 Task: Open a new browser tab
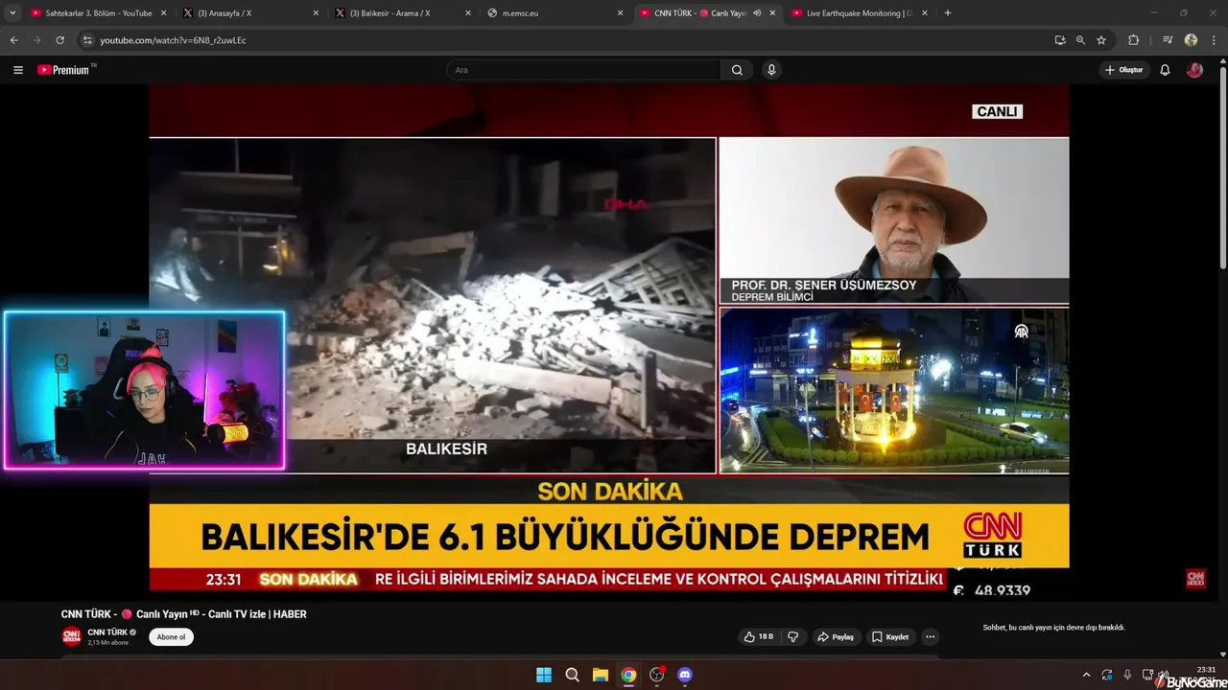tap(948, 13)
